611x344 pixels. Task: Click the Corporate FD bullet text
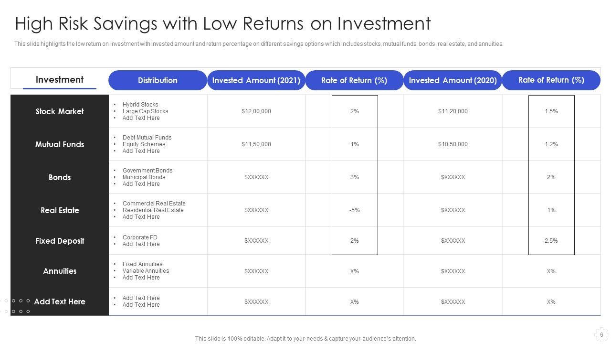pos(140,237)
